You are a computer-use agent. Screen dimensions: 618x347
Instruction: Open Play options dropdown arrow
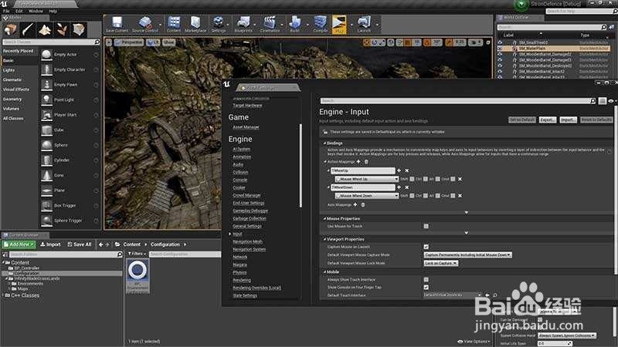[351, 25]
